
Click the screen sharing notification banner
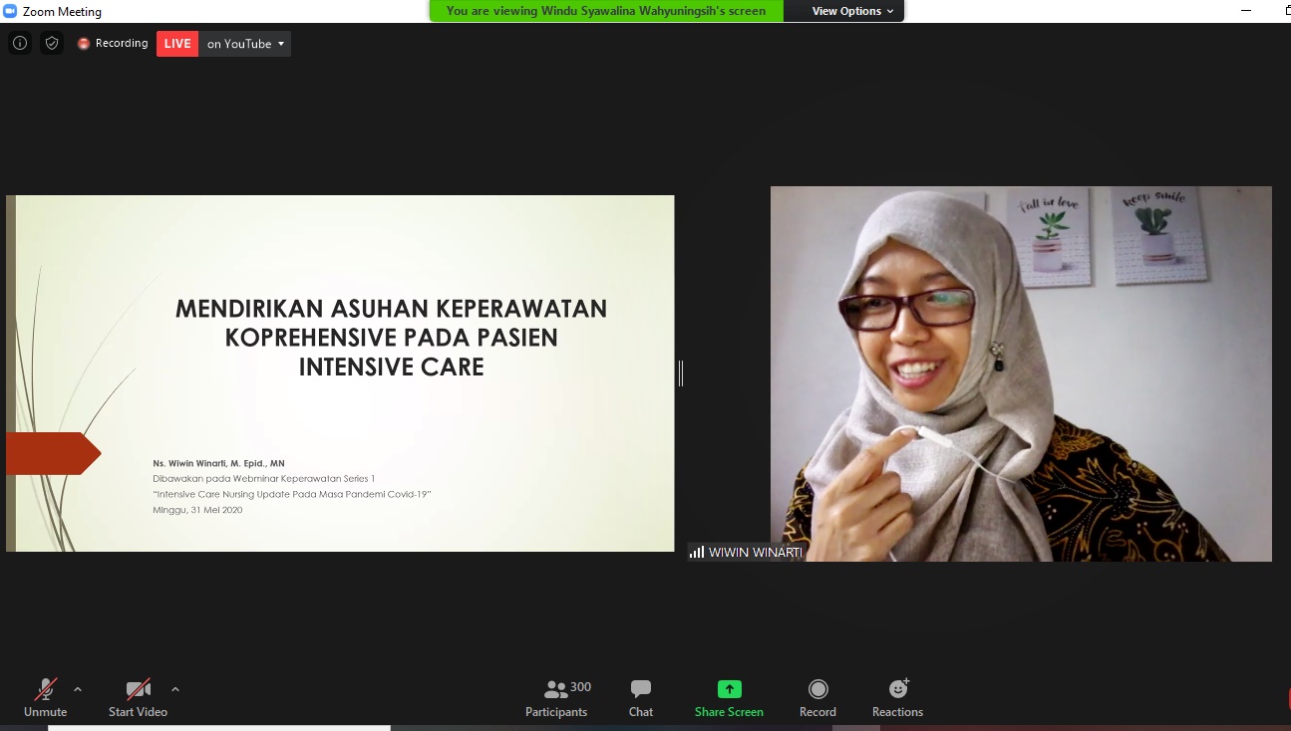606,11
